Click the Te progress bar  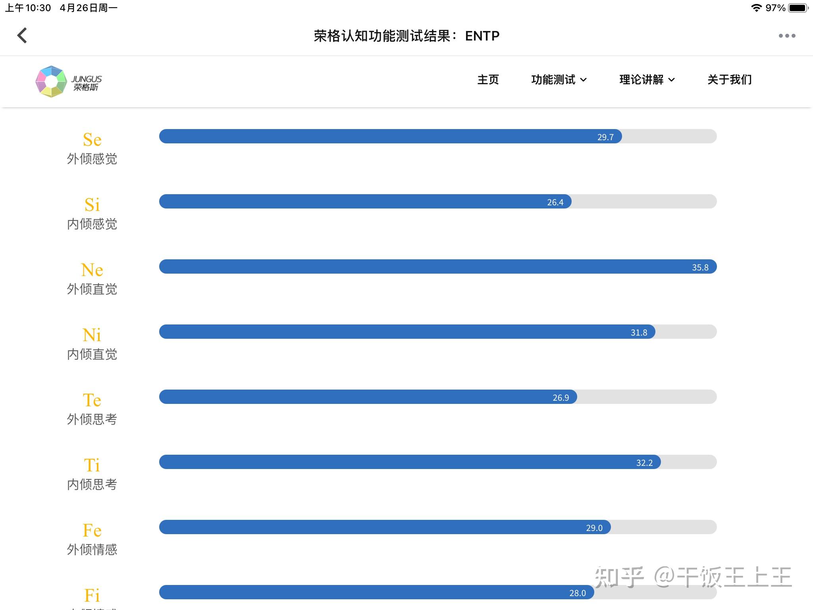click(x=438, y=397)
